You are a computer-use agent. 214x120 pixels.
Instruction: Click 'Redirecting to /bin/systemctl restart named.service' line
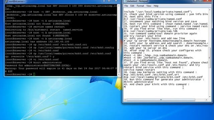[44, 30]
